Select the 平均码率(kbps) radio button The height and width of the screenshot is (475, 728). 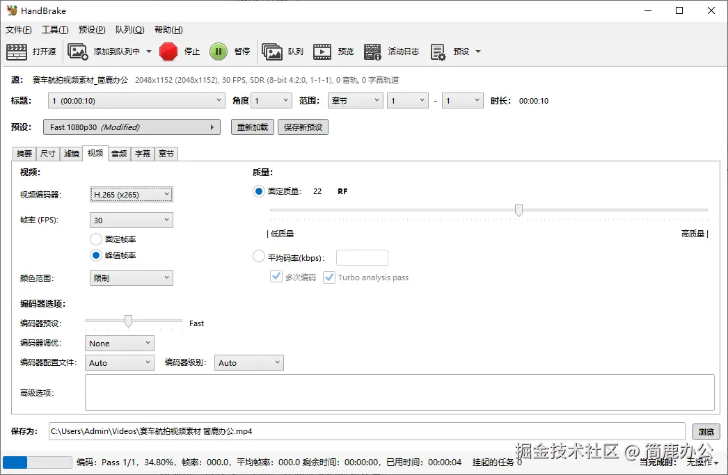[x=259, y=256]
